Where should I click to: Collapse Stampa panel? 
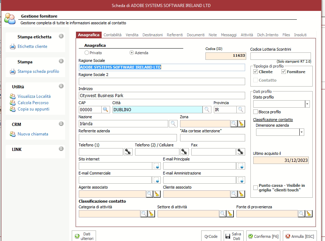(x=61, y=61)
